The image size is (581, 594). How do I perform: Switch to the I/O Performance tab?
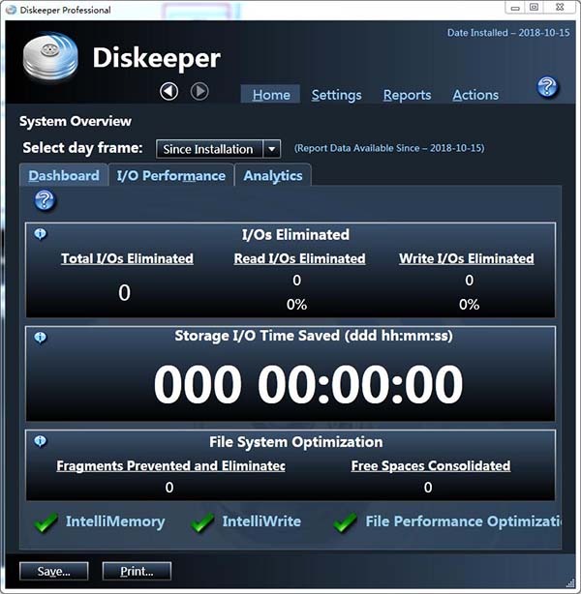tap(171, 175)
